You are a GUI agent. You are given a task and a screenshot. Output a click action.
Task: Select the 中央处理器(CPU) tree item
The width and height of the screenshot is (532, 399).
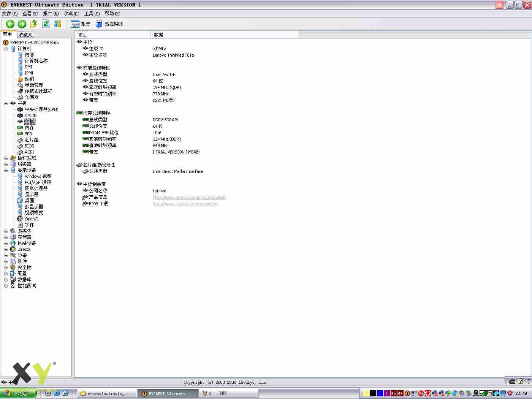coord(41,109)
